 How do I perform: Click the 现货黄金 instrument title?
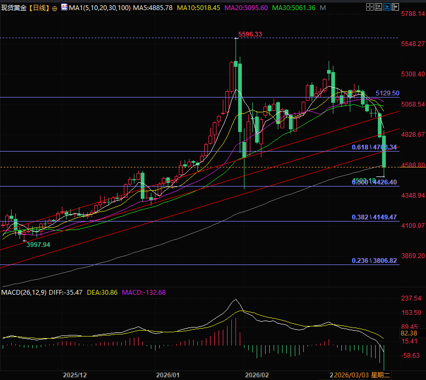(x=14, y=8)
